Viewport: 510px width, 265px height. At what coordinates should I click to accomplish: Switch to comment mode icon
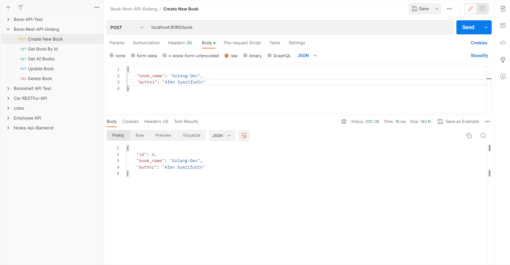[482, 9]
